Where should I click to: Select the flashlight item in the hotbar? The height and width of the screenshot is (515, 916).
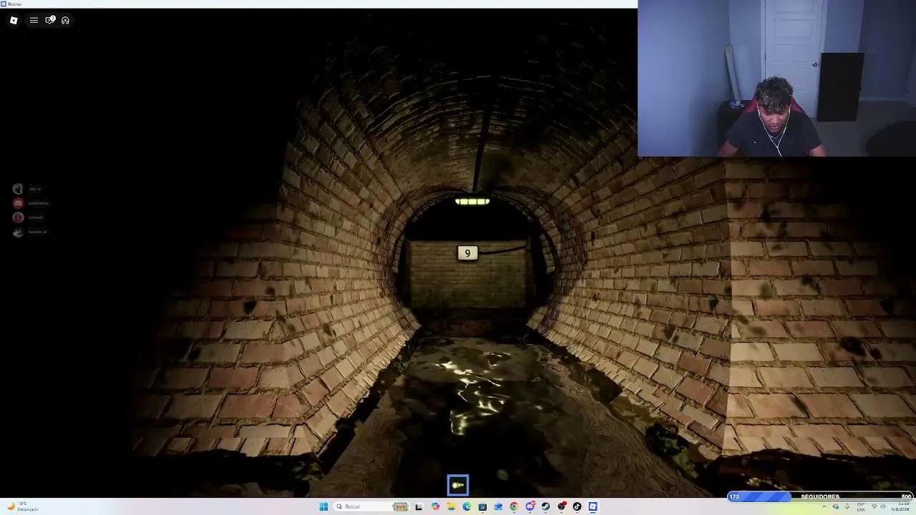click(x=458, y=485)
